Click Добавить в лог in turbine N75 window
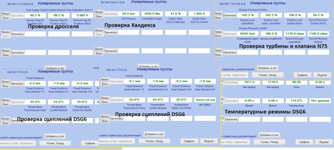 click(268, 68)
